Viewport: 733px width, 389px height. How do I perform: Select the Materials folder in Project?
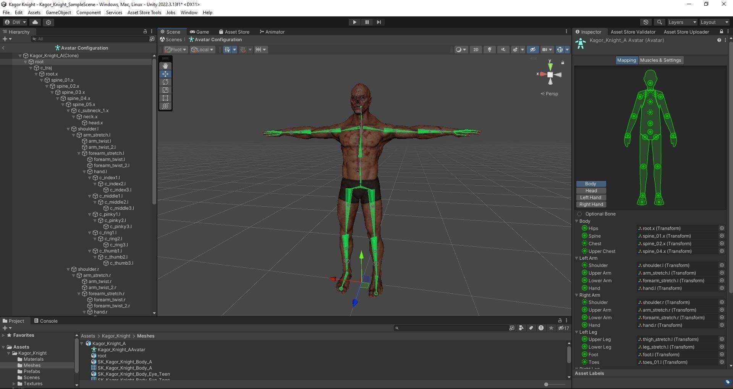(x=34, y=359)
